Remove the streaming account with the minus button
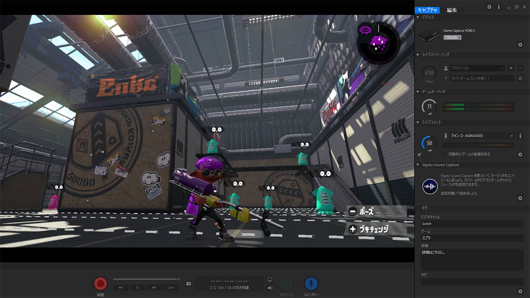 (520, 68)
